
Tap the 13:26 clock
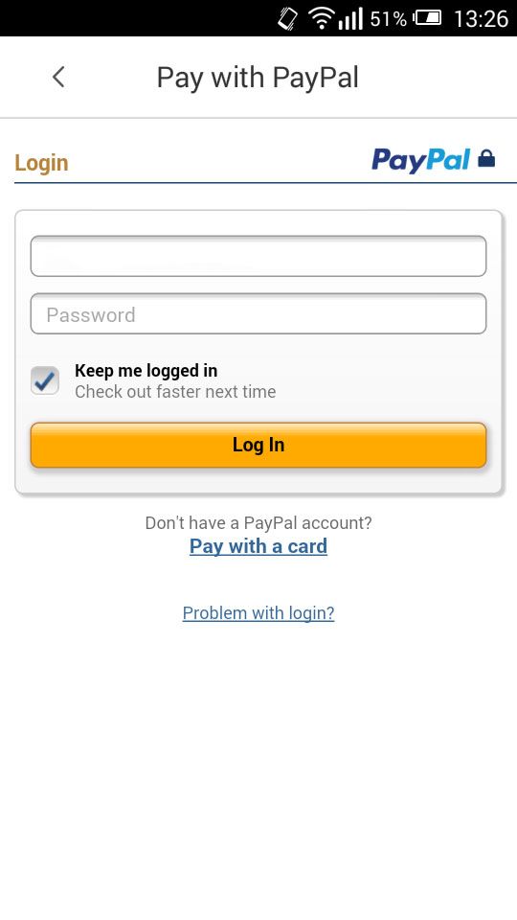481,19
